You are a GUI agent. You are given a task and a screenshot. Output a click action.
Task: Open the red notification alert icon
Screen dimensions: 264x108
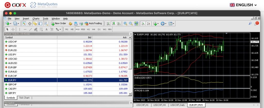[x=257, y=23]
